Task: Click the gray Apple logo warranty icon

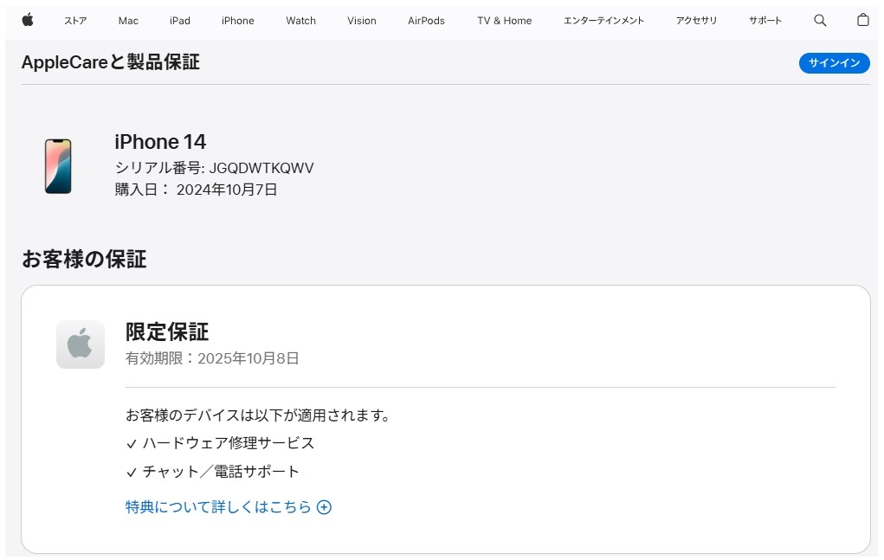Action: tap(80, 344)
